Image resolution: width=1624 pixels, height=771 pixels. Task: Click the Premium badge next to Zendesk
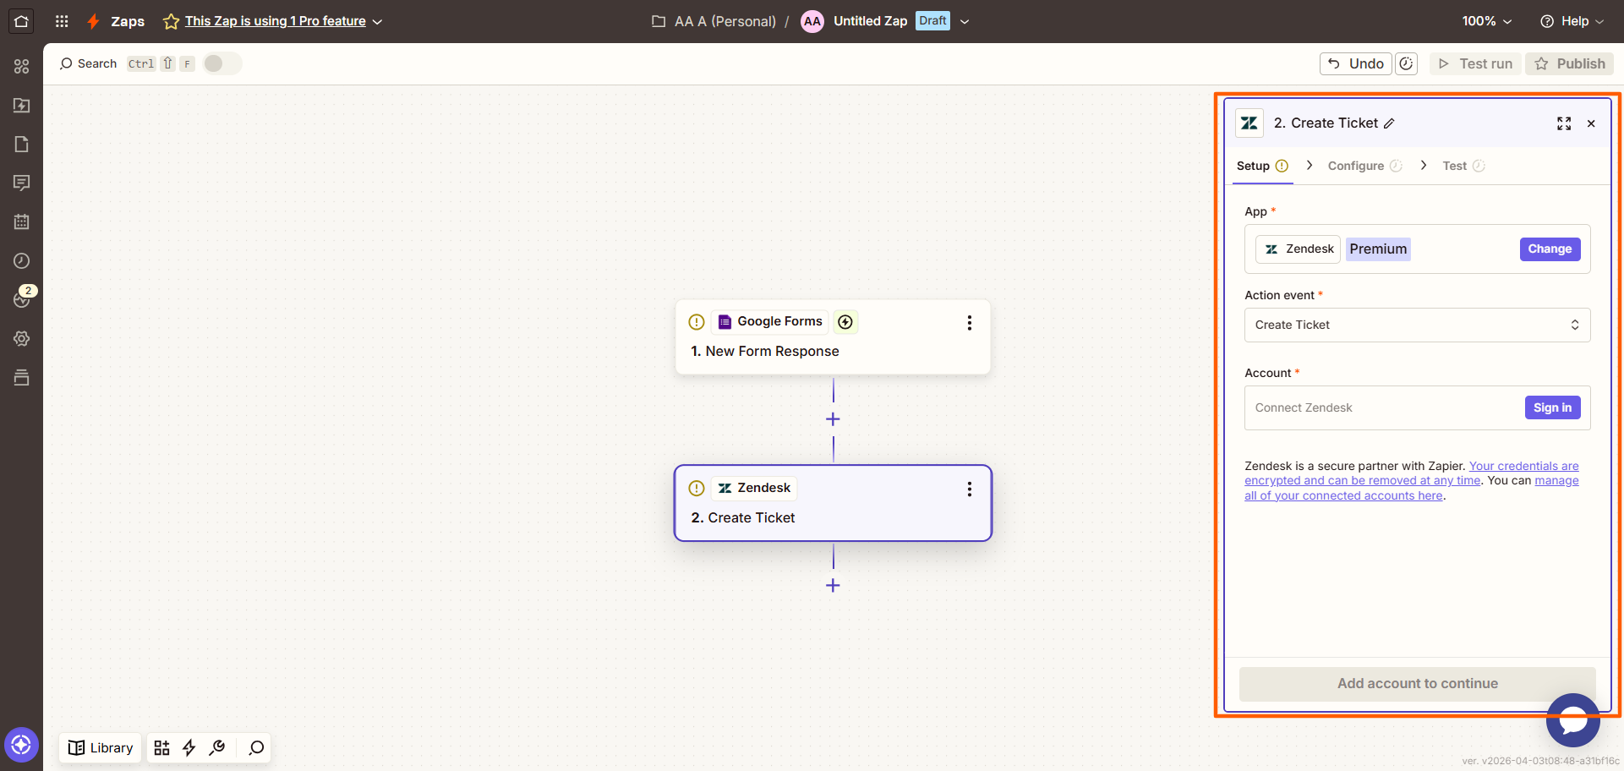pos(1378,249)
